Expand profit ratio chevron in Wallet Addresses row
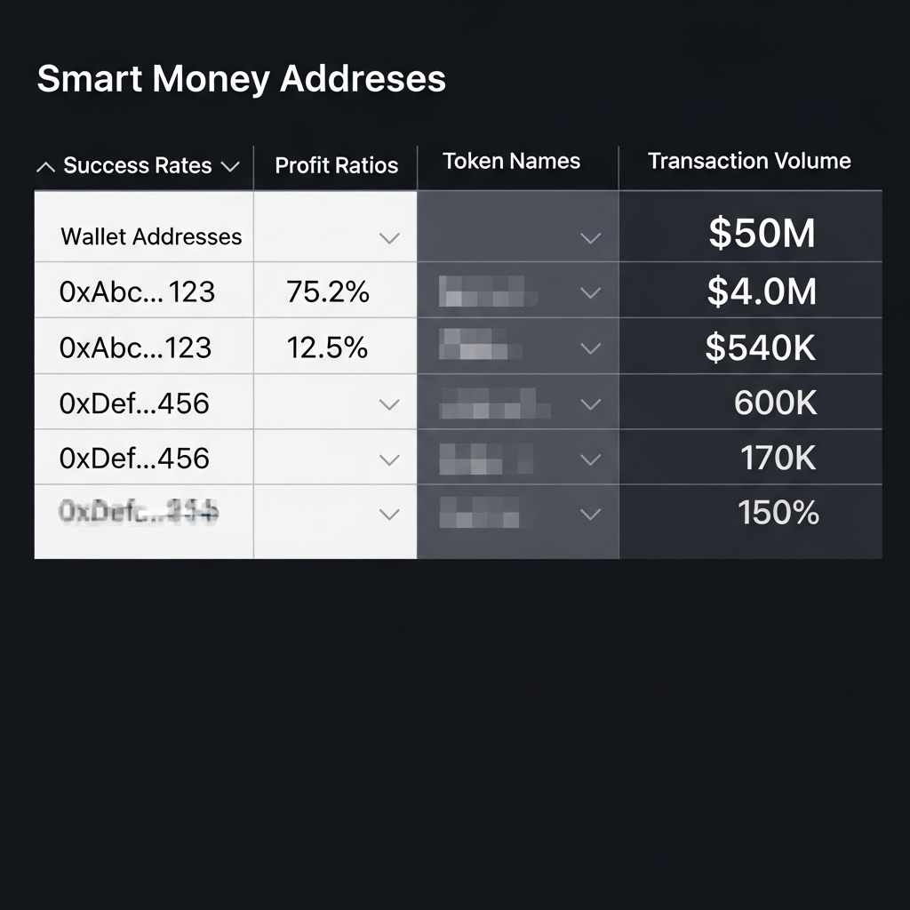Viewport: 910px width, 910px height. (389, 238)
